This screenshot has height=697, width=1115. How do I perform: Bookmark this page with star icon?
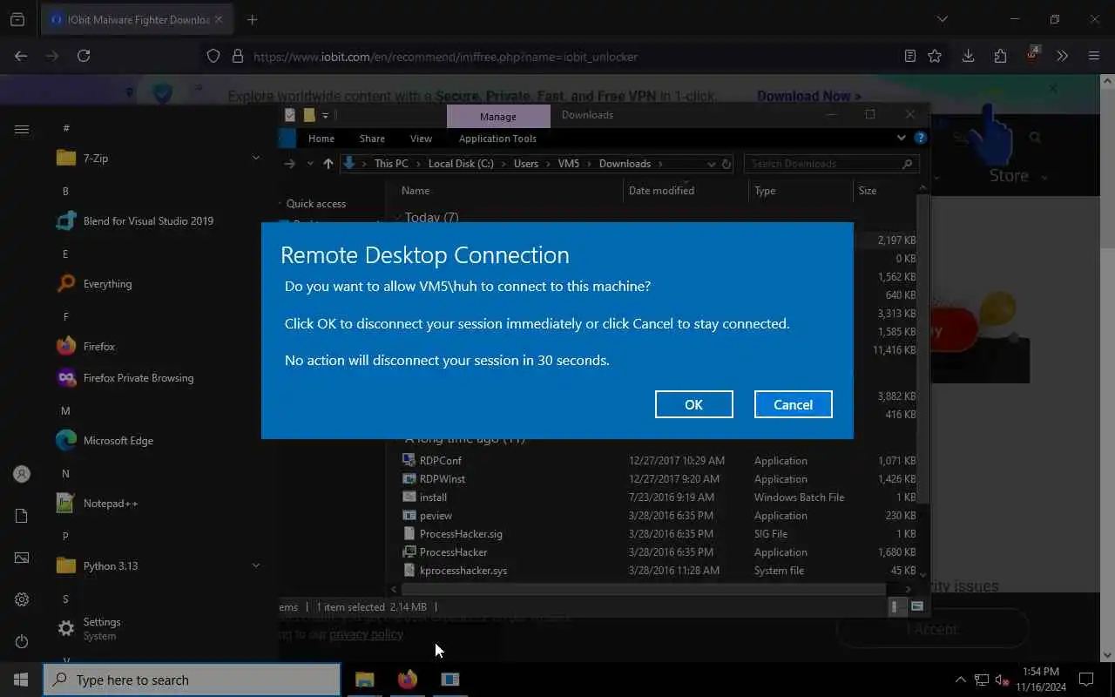tap(935, 56)
